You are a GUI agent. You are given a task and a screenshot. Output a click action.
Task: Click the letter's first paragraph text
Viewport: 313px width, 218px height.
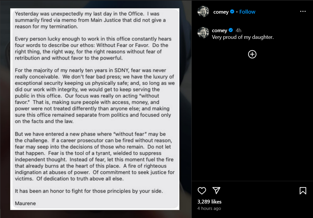click(90, 20)
